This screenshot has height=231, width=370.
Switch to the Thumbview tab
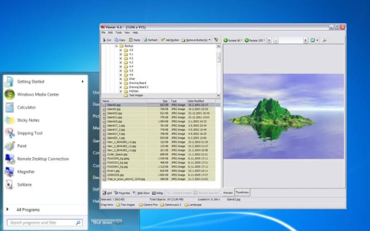[242, 192]
